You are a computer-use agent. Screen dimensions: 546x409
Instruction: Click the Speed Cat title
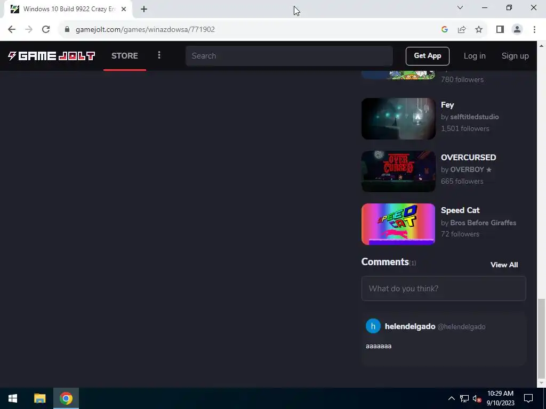click(460, 210)
